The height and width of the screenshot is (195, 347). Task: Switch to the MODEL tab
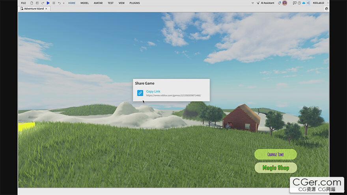(84, 3)
